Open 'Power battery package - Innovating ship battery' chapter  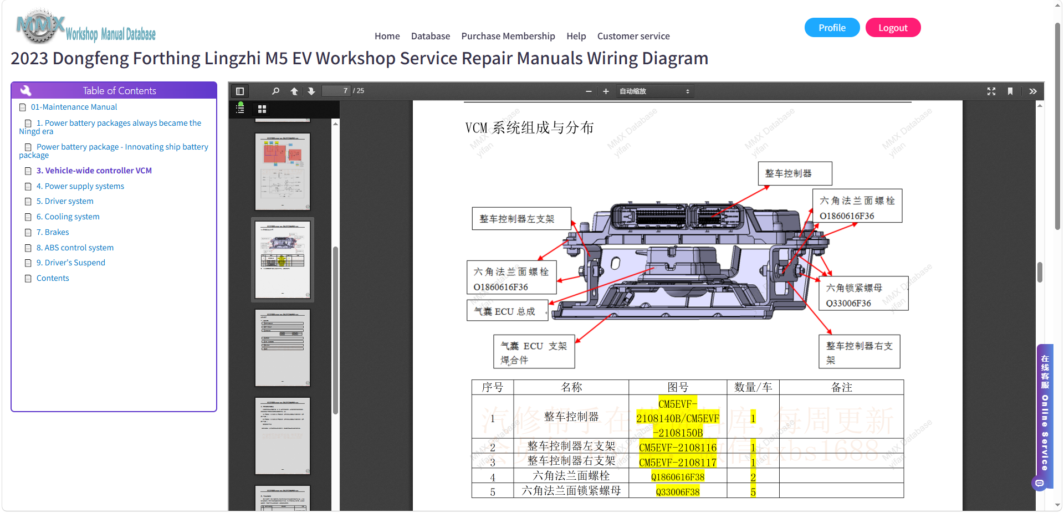114,151
